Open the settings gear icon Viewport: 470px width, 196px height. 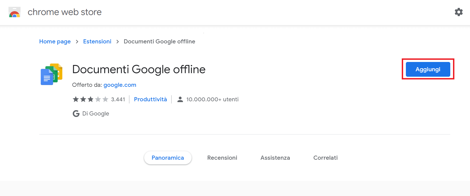[458, 12]
